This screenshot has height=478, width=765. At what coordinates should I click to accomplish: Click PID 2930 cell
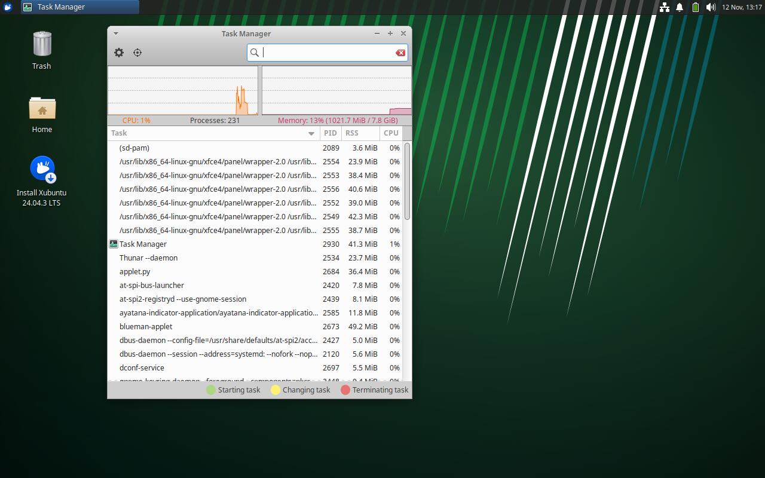(x=331, y=244)
